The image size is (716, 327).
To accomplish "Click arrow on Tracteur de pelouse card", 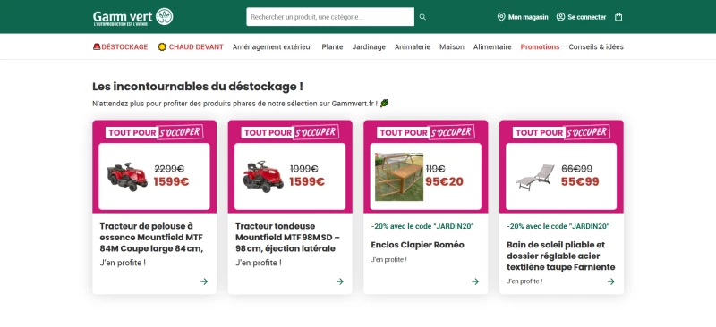I will [x=204, y=281].
